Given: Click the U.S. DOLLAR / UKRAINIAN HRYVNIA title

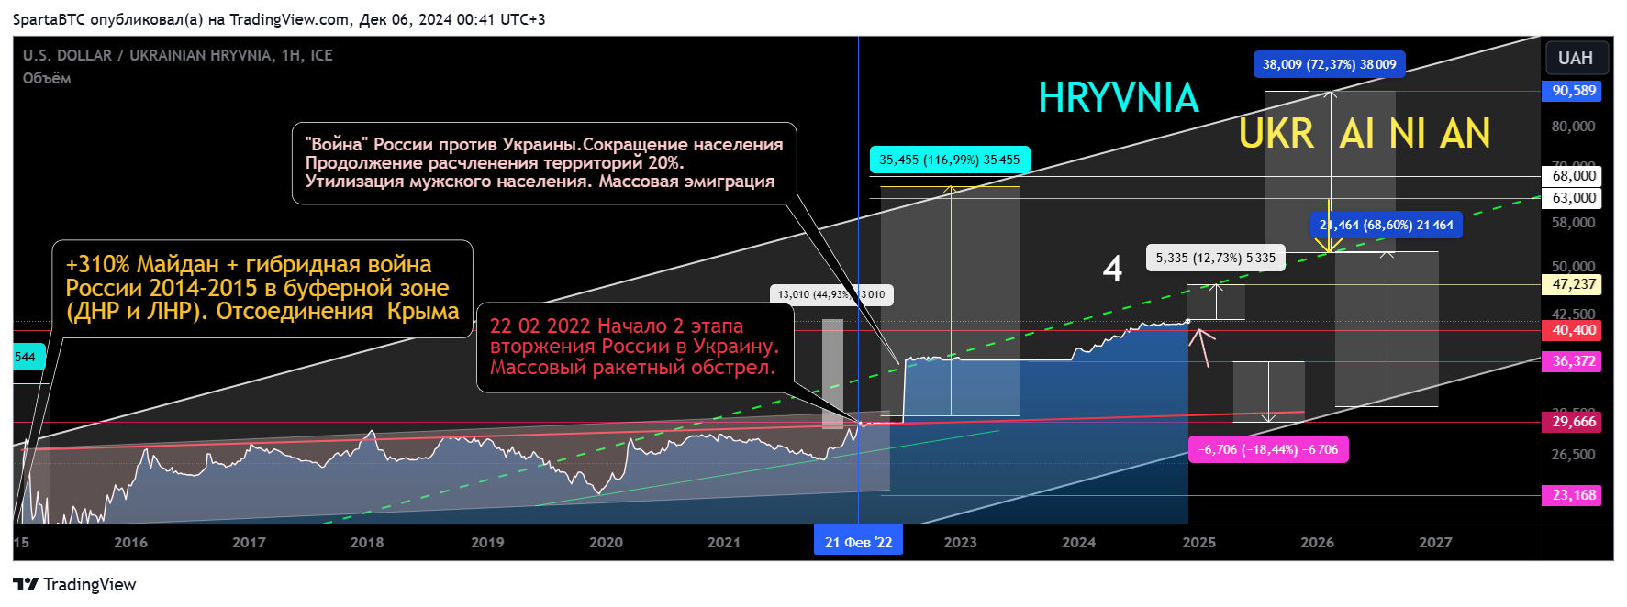Looking at the screenshot, I should coord(178,55).
